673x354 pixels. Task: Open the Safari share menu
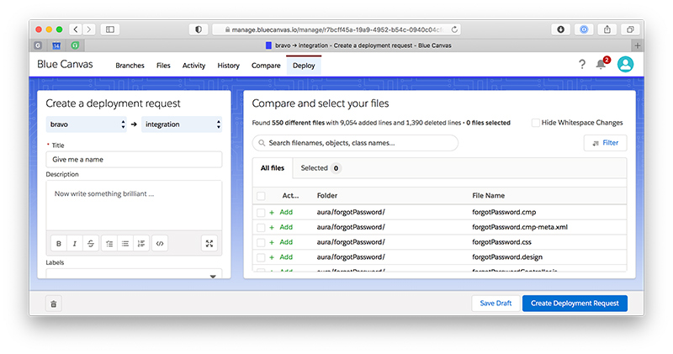(x=607, y=29)
